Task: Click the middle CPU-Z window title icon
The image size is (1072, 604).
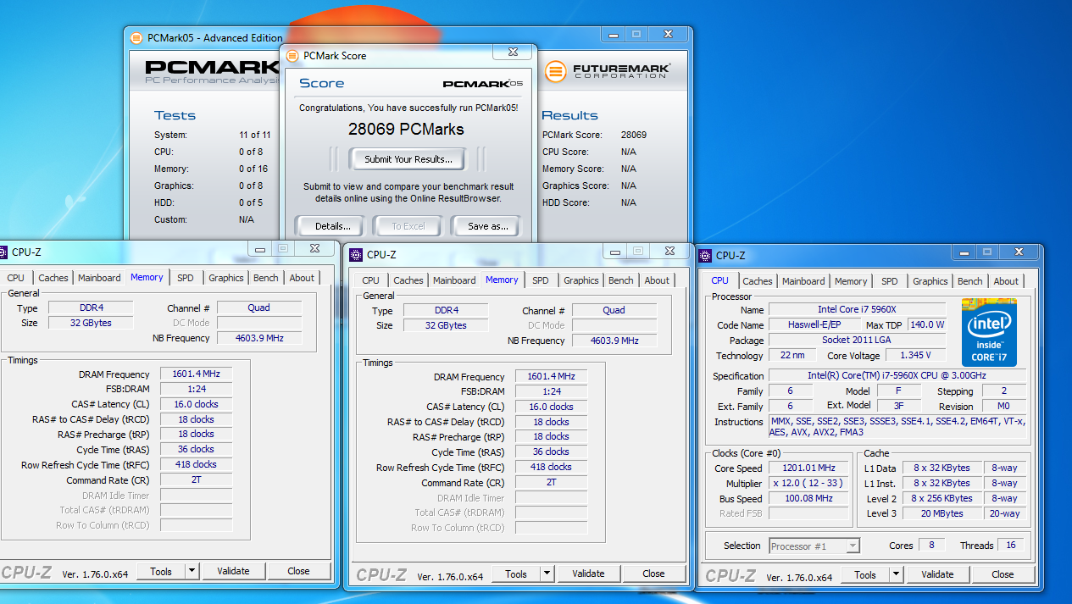Action: click(x=355, y=254)
